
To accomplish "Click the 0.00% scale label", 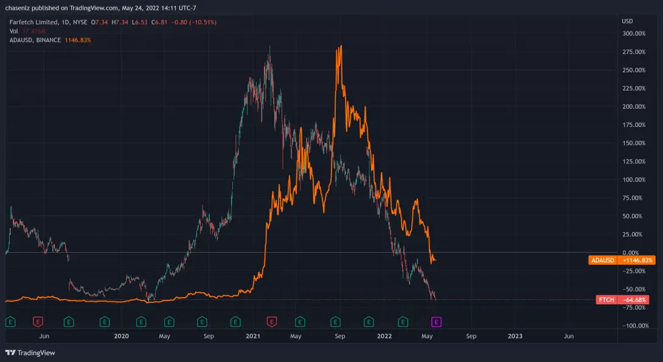I will coord(631,253).
